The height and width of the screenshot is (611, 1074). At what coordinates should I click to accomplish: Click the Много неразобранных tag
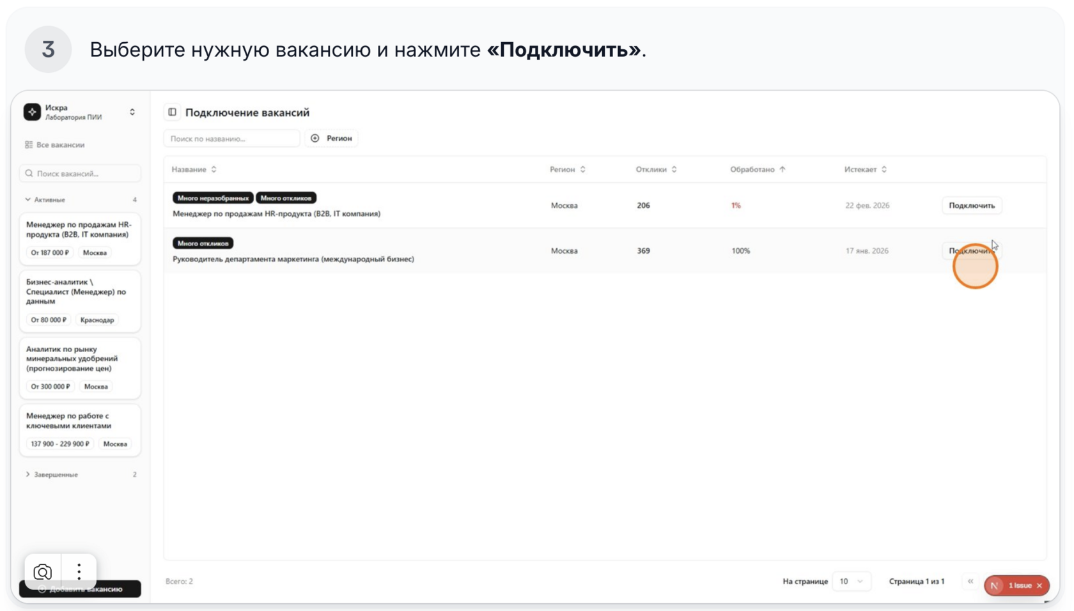pos(213,198)
